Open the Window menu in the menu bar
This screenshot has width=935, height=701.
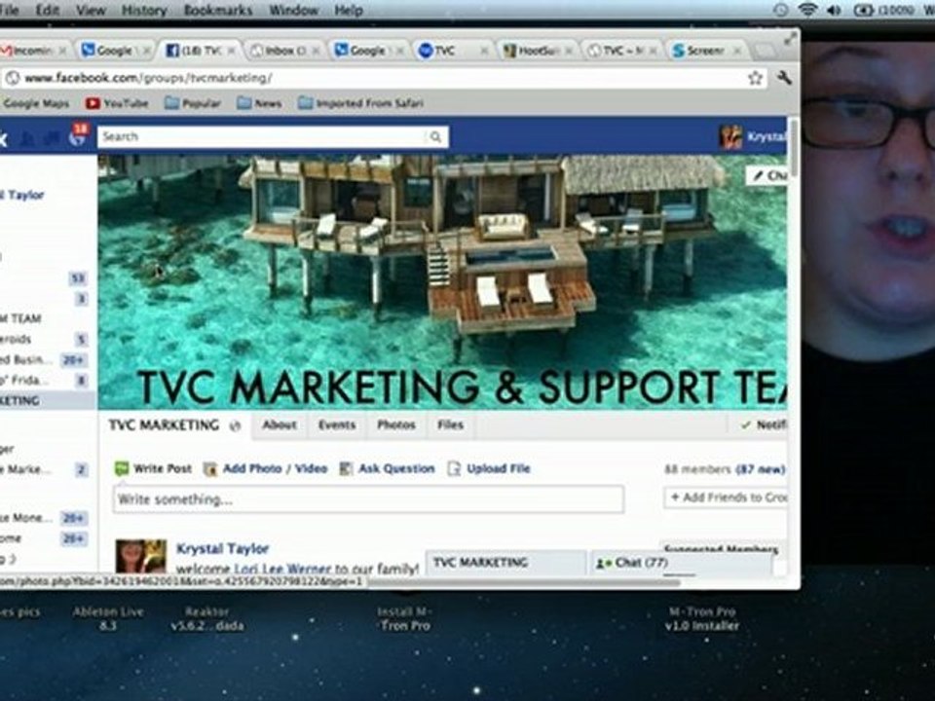click(293, 10)
